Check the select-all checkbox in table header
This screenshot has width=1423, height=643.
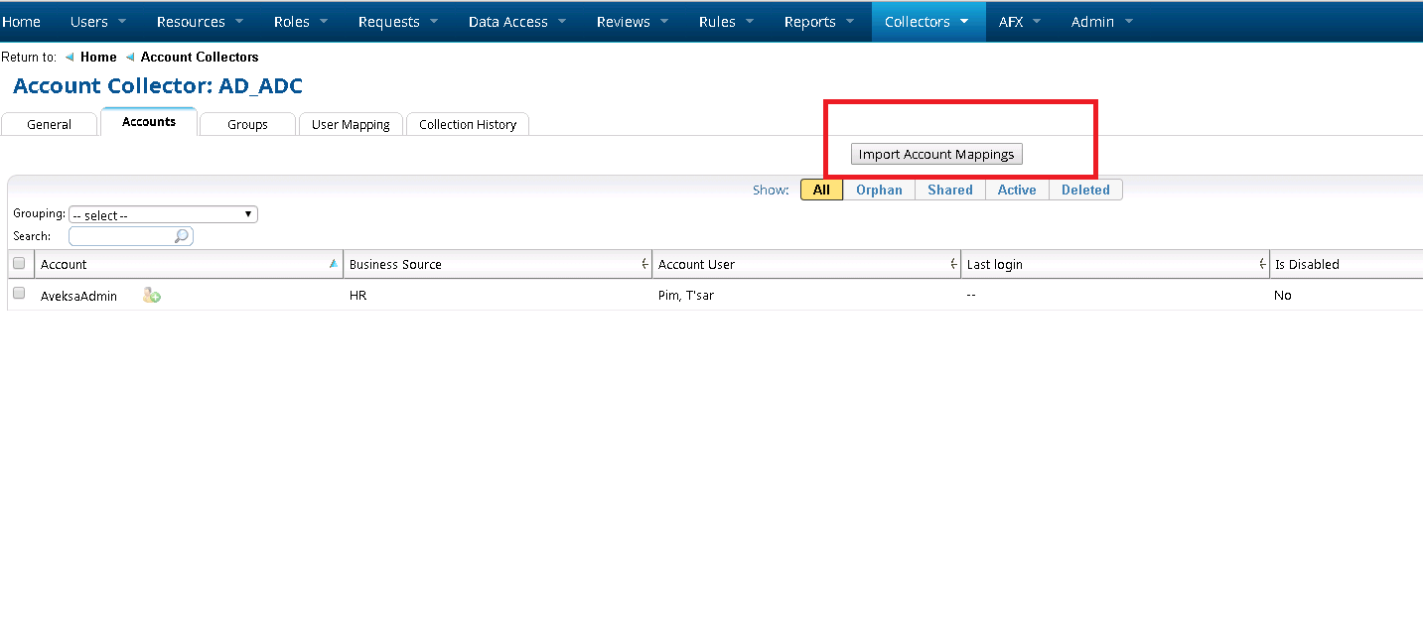18,263
